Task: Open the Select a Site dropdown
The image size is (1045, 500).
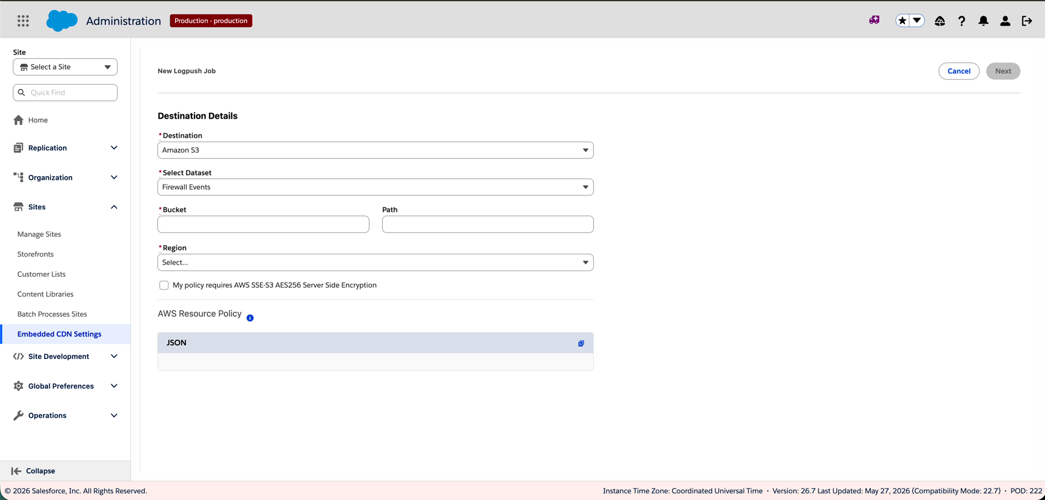Action: 65,67
